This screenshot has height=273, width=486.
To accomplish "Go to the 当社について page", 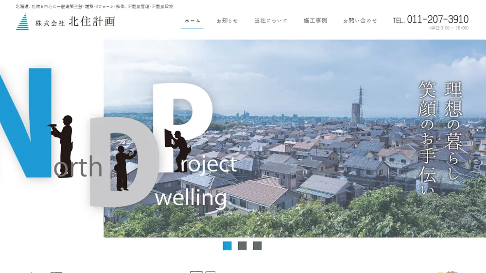I will (271, 21).
